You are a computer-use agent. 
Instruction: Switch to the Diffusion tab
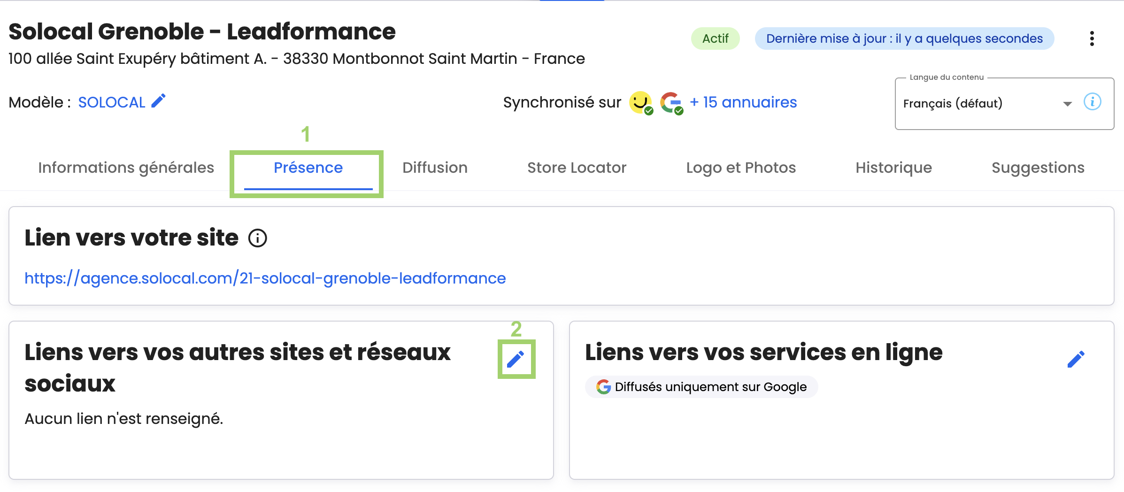pos(435,168)
